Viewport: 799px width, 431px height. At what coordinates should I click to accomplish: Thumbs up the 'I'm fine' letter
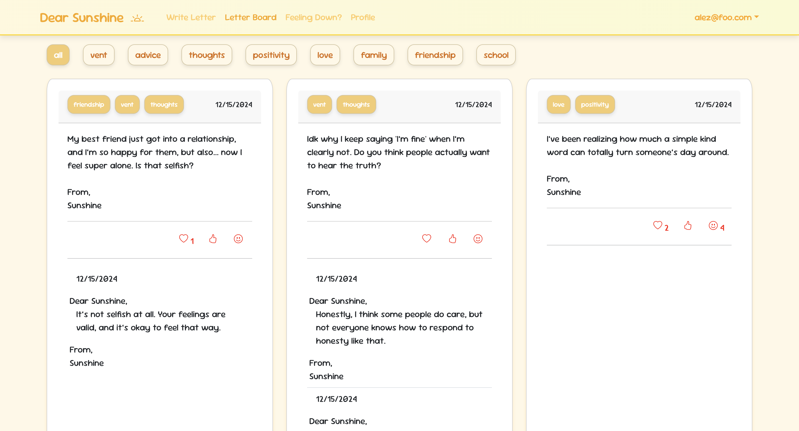coord(452,239)
